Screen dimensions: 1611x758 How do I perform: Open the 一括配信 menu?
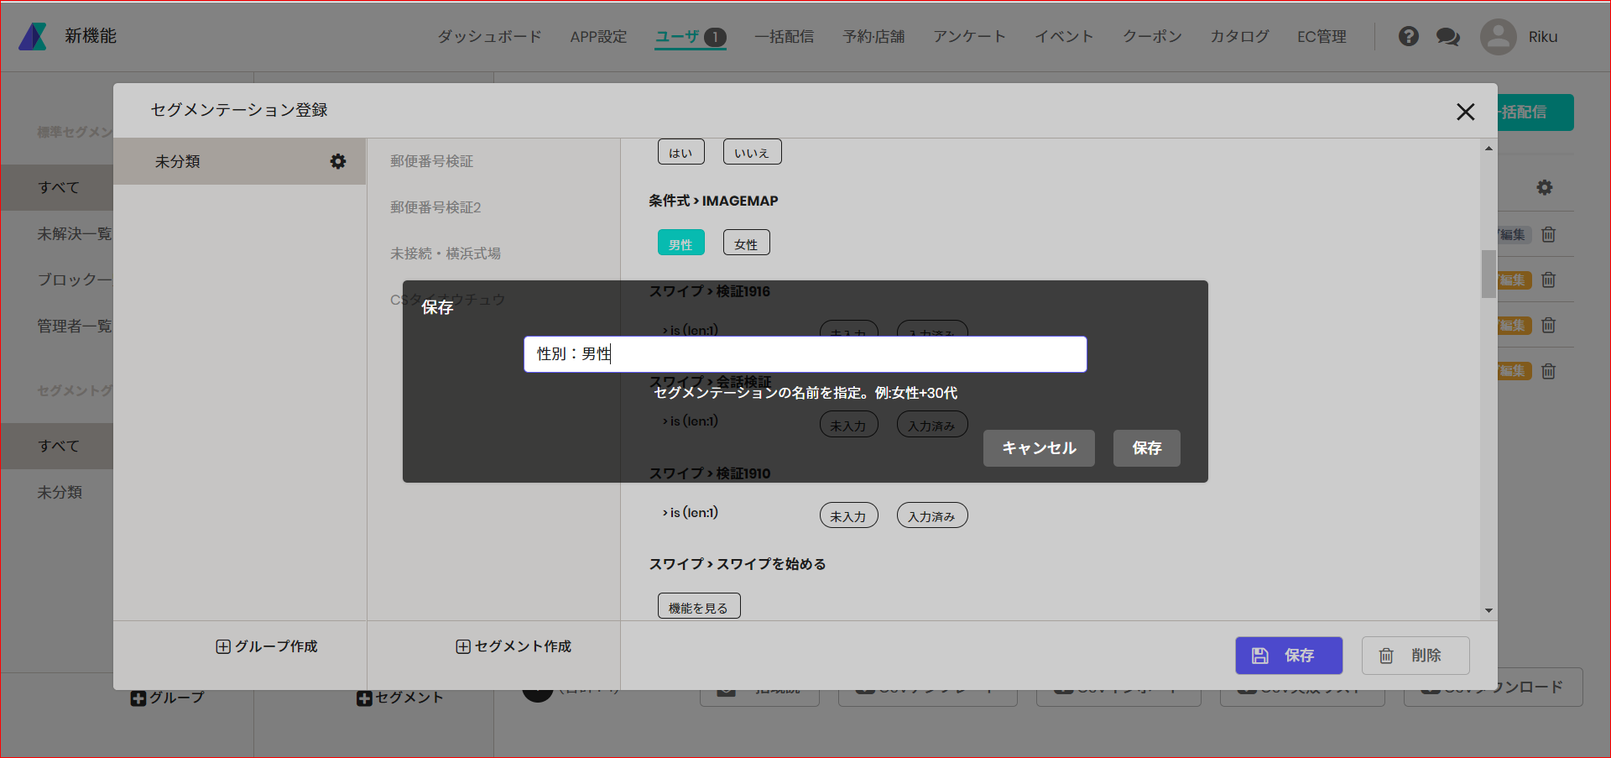(x=784, y=37)
